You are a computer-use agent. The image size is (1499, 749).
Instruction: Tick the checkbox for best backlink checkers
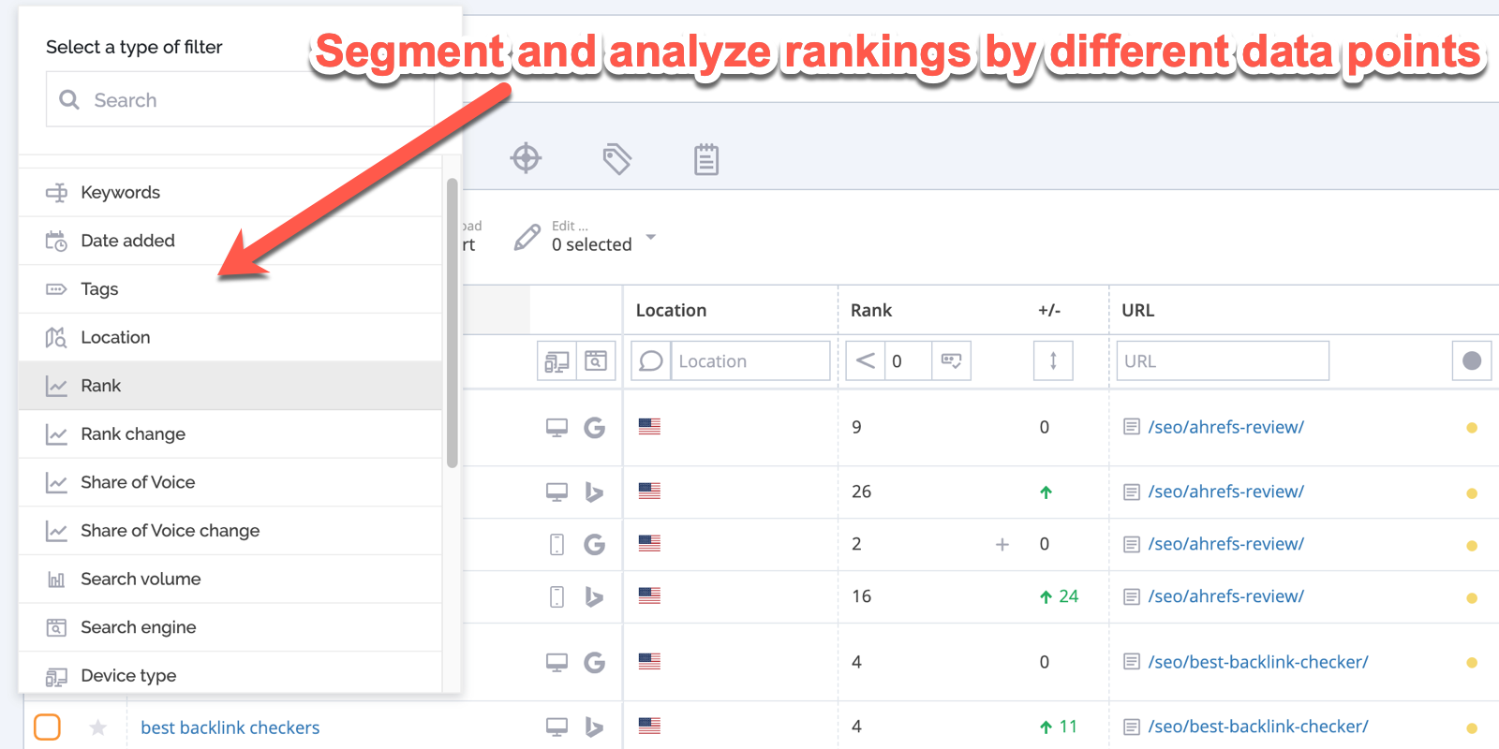[47, 727]
